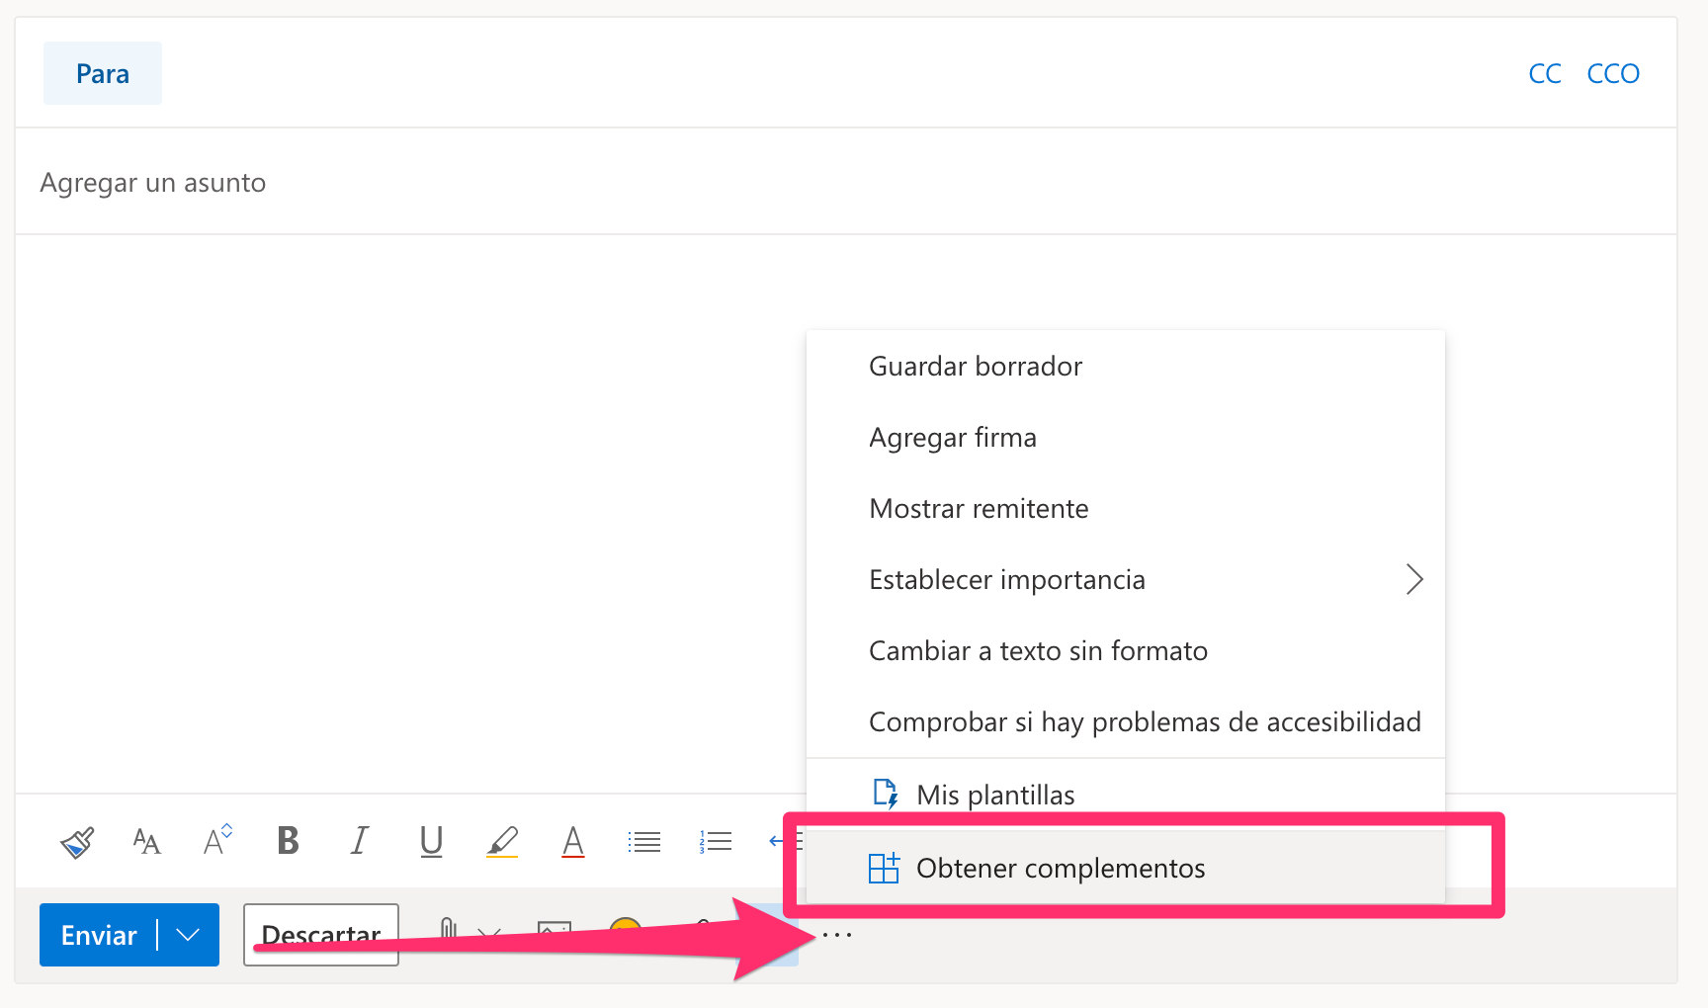Screen dimensions: 1708x1008
Task: Toggle superscript text formatting
Action: [217, 840]
